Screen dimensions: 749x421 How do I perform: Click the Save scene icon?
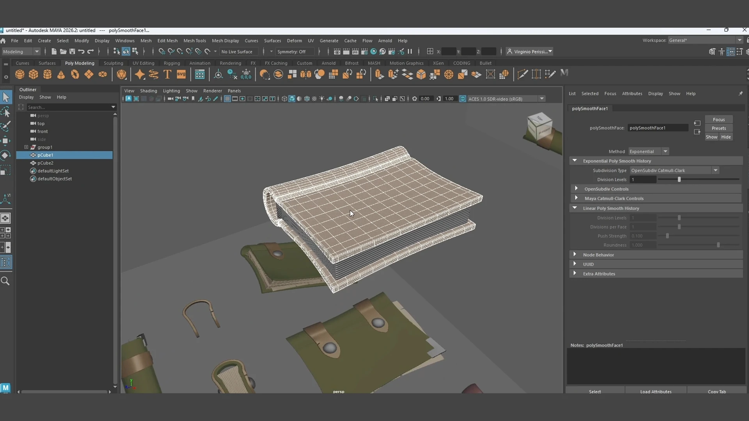point(72,51)
